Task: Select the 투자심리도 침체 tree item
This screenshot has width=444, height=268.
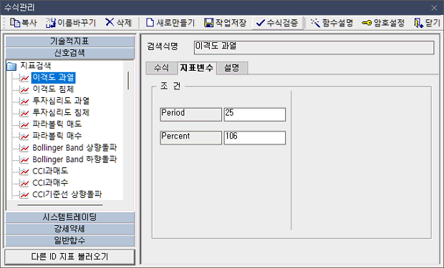Action: point(61,112)
